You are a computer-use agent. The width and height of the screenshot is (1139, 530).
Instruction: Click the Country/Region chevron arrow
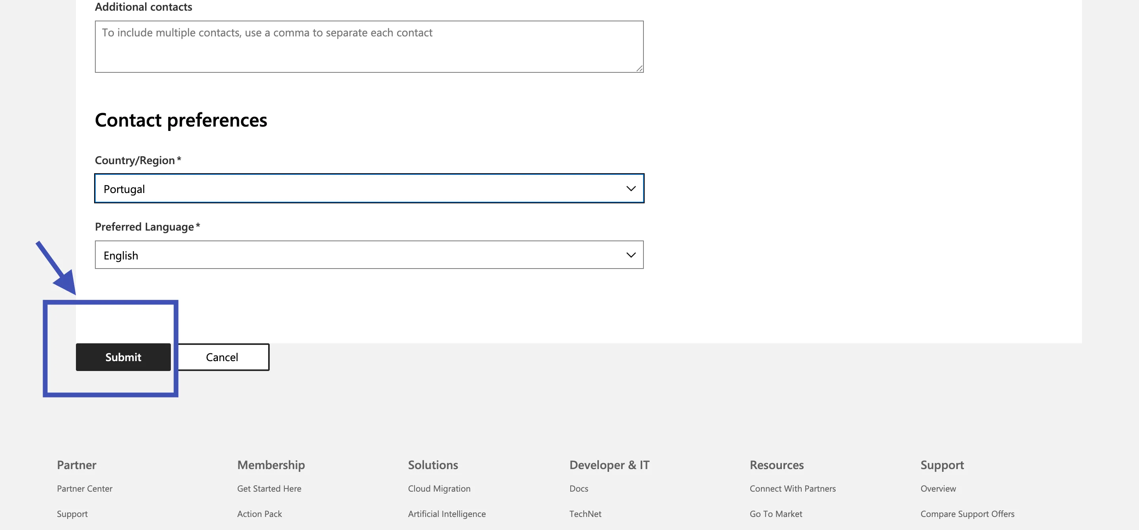click(631, 189)
